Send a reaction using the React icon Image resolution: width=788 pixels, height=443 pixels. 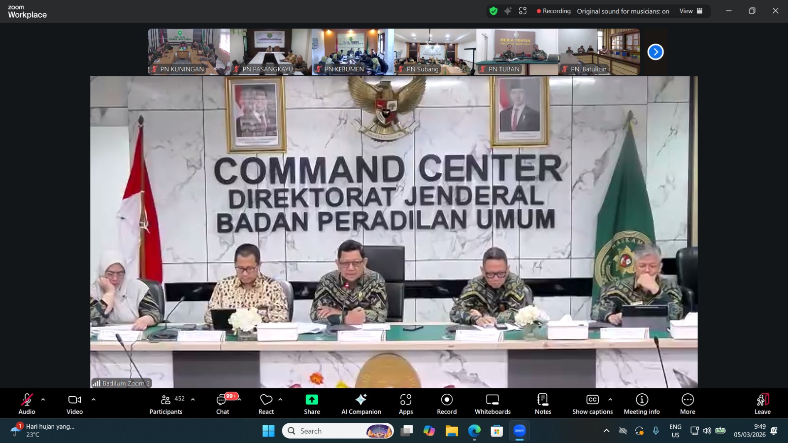click(x=265, y=404)
